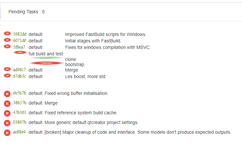
Task: Click green success bar for clone step
Action: point(46,58)
